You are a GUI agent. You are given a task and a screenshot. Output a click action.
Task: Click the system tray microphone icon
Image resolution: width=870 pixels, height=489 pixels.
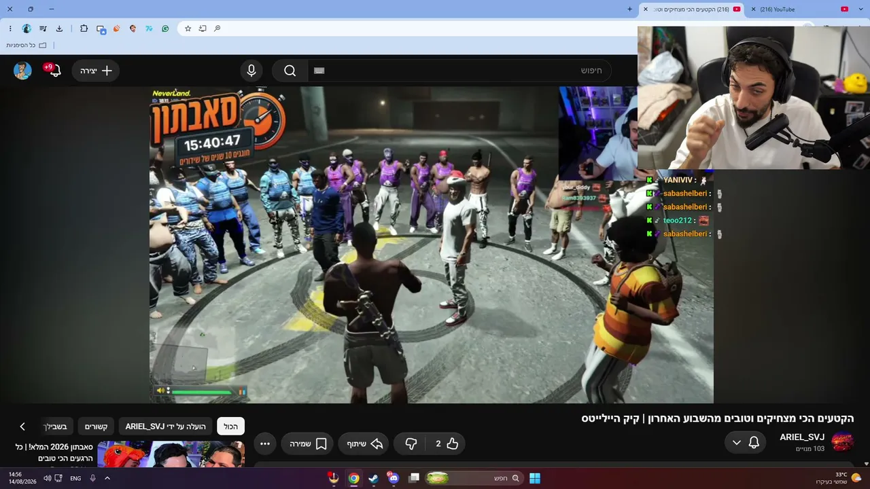click(92, 478)
